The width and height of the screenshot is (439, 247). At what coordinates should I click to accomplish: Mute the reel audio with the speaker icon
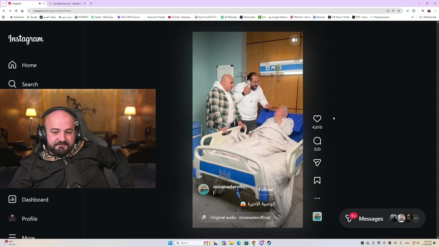pos(295,40)
